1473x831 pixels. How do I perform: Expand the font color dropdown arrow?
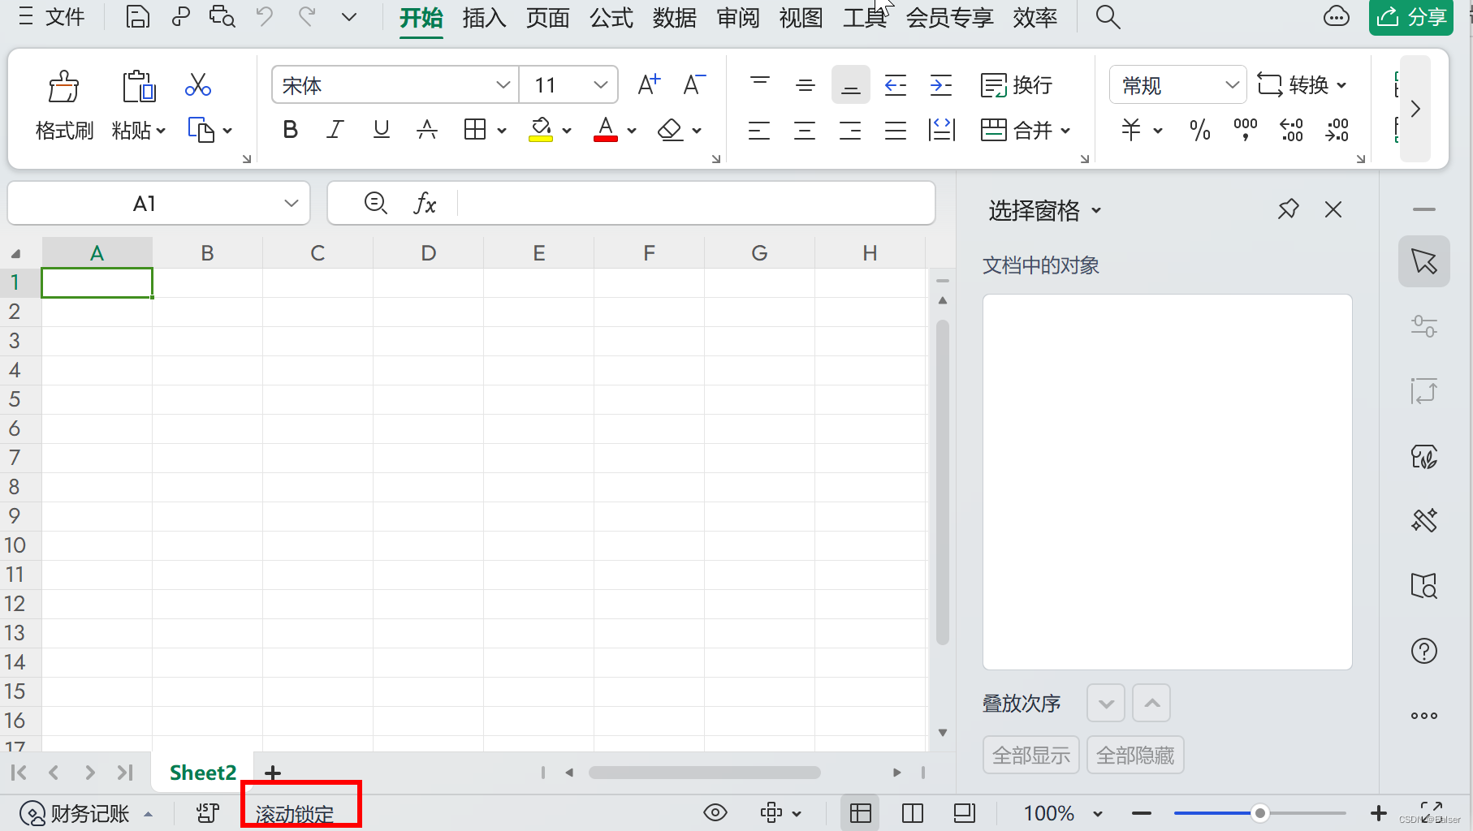(x=632, y=130)
